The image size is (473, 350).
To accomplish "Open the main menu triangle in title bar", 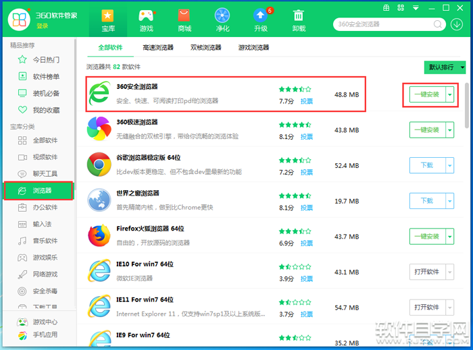I will tap(416, 8).
